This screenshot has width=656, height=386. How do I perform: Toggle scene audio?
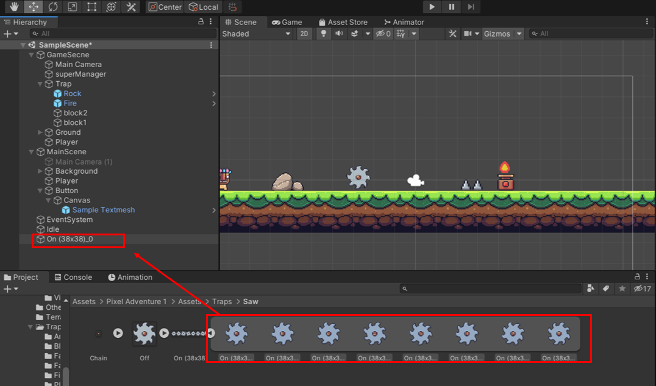339,34
